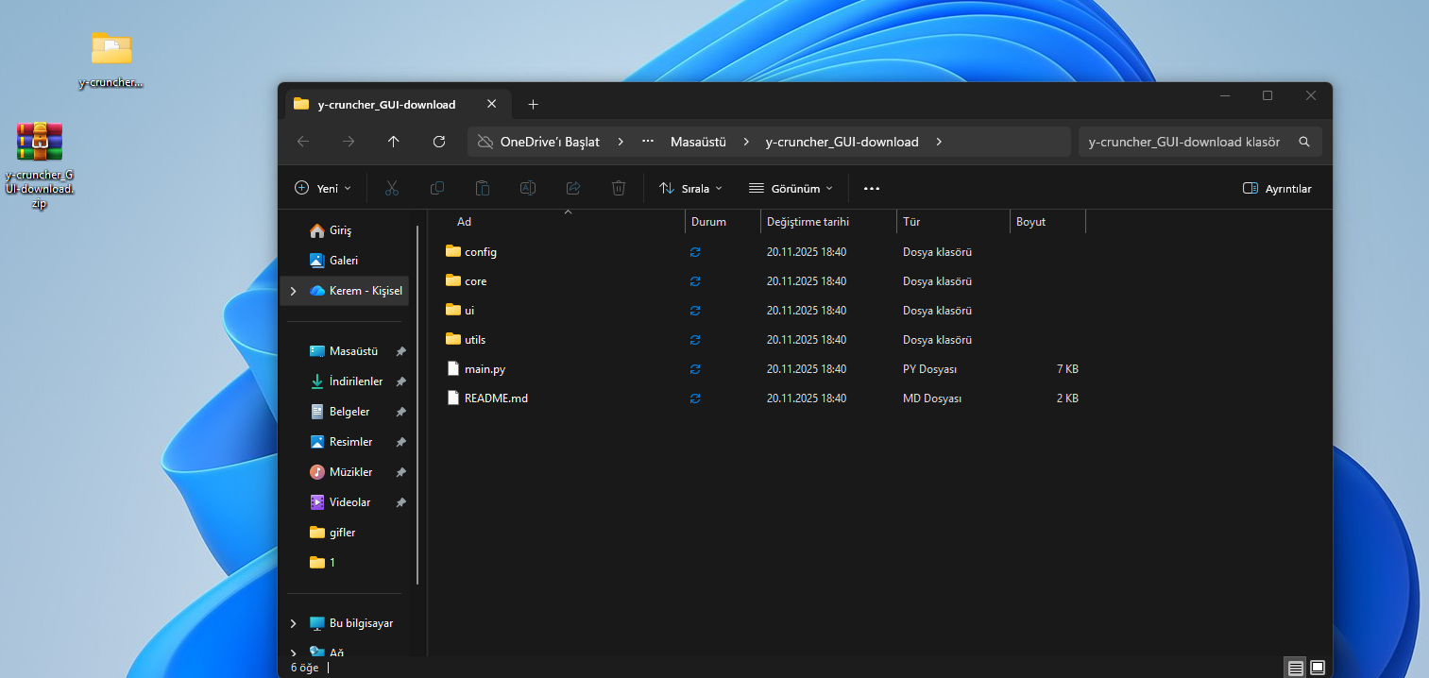Sort by the Ad column header

(464, 222)
